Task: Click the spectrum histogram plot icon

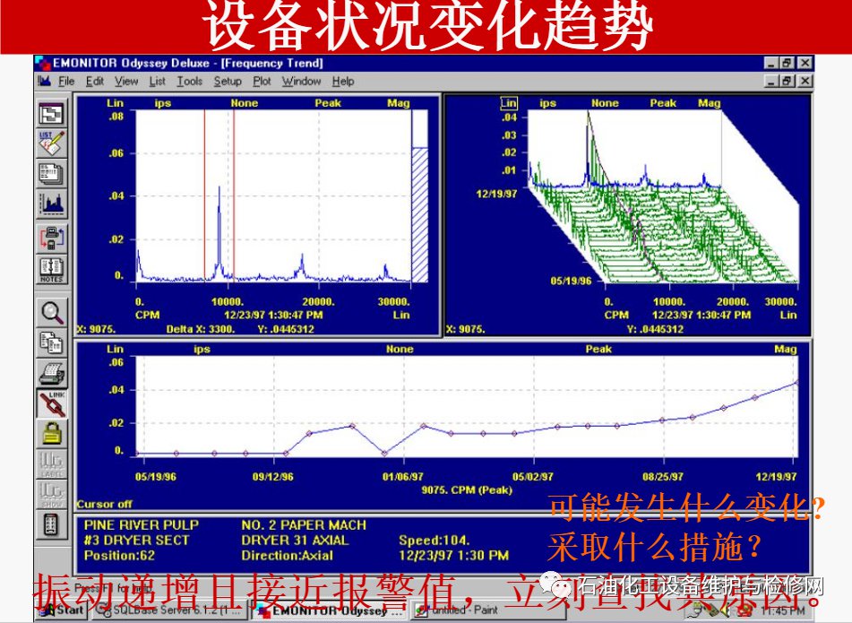Action: pos(52,203)
